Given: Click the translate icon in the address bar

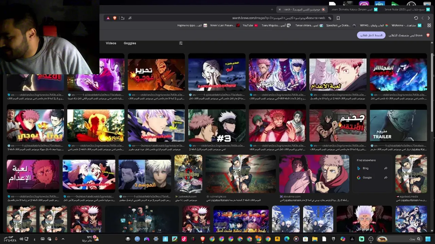Looking at the screenshot, I should point(130,18).
